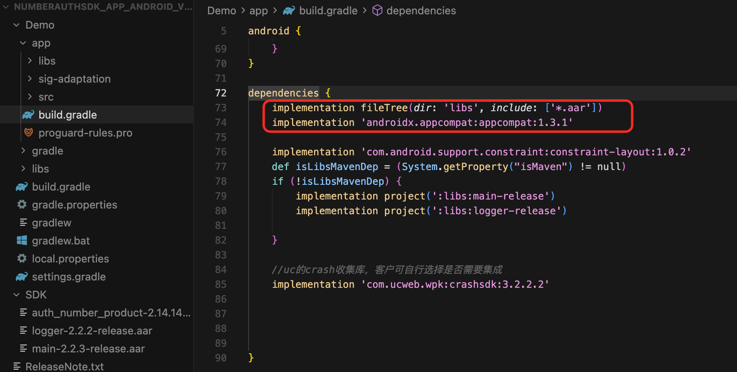Screen dimensions: 737x372
Task: Click the Gradle icon beside Demo's root build.gradle
Action: click(22, 187)
